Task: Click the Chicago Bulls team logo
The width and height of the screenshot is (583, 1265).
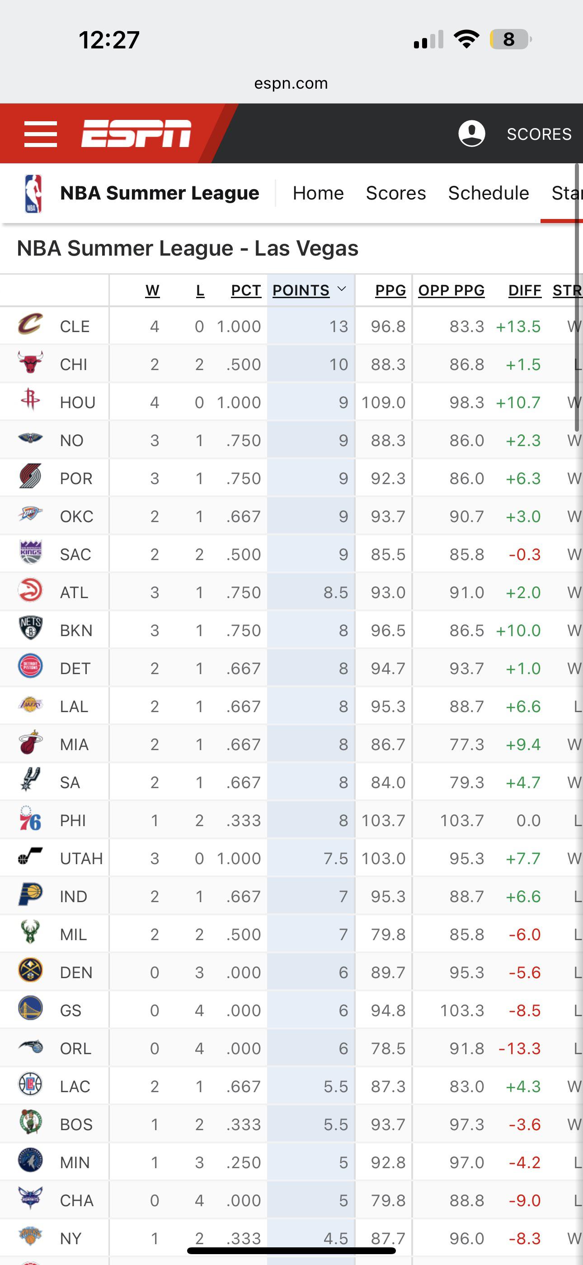Action: point(30,363)
